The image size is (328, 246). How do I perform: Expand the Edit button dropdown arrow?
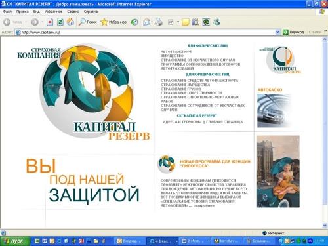(178, 22)
